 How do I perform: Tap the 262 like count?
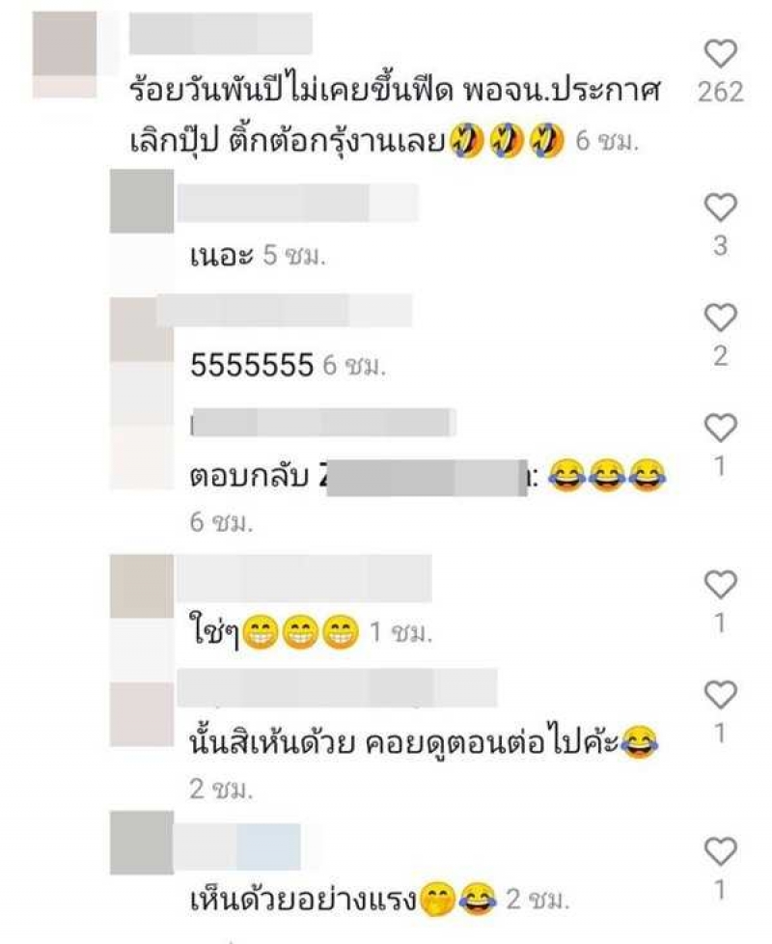coord(720,92)
